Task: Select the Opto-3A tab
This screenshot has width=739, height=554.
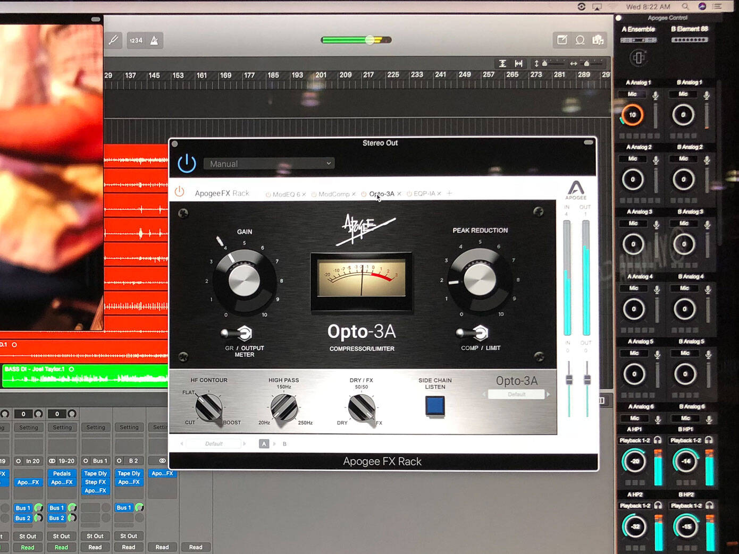Action: [x=382, y=194]
